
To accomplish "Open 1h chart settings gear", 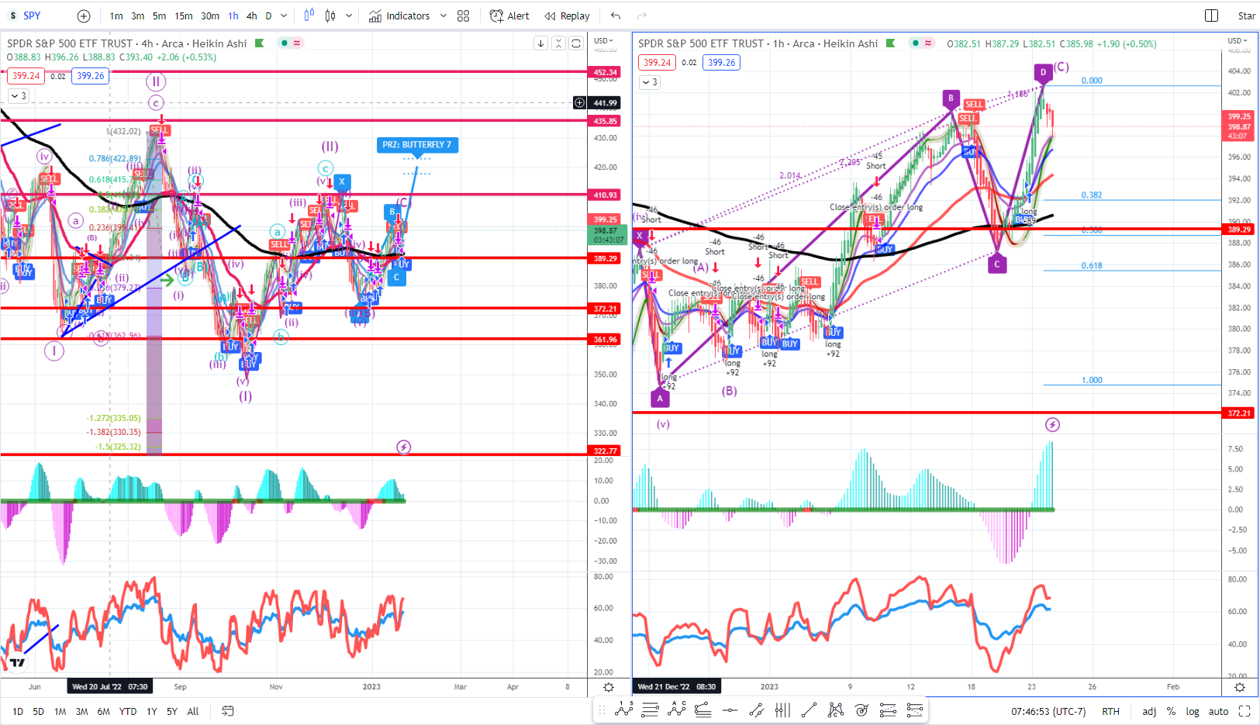I will (1240, 687).
